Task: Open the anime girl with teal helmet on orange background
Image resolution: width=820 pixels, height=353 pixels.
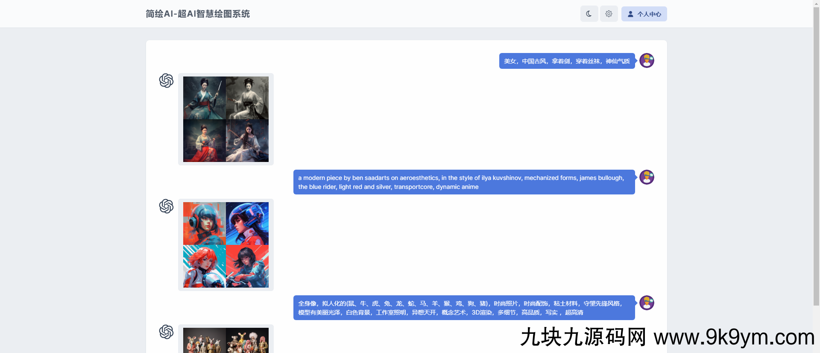Action: 205,224
